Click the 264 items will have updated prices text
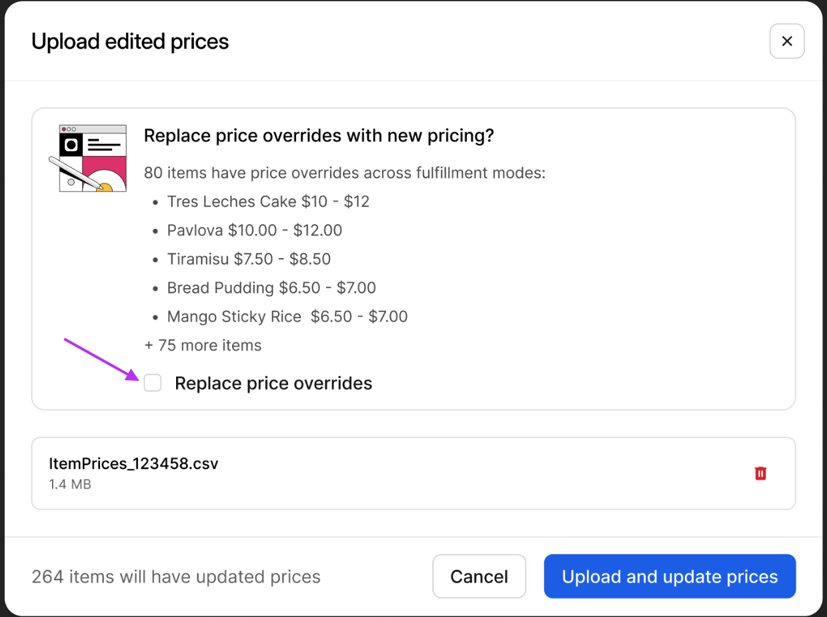Image resolution: width=827 pixels, height=617 pixels. [176, 577]
